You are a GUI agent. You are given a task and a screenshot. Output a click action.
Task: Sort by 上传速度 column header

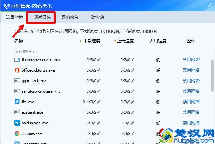(x=125, y=41)
